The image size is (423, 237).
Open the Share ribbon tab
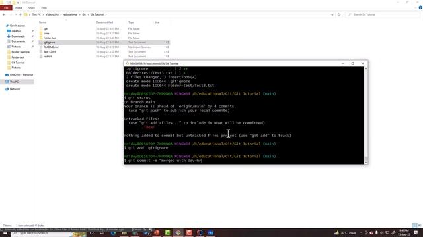pos(32,8)
